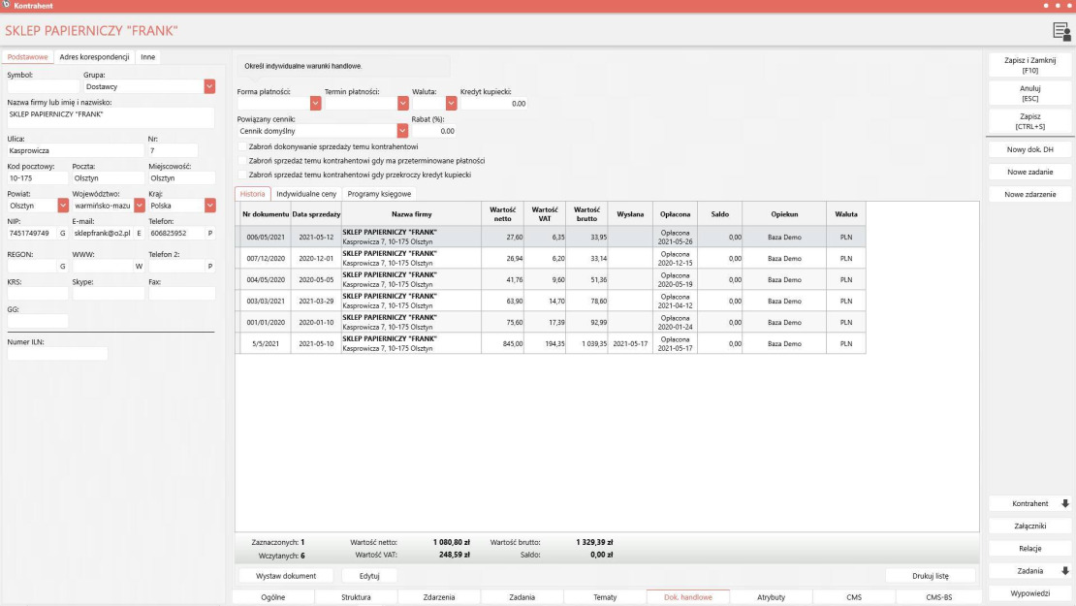The height and width of the screenshot is (606, 1076).
Task: Open the Programy księgowe tab
Action: point(379,194)
